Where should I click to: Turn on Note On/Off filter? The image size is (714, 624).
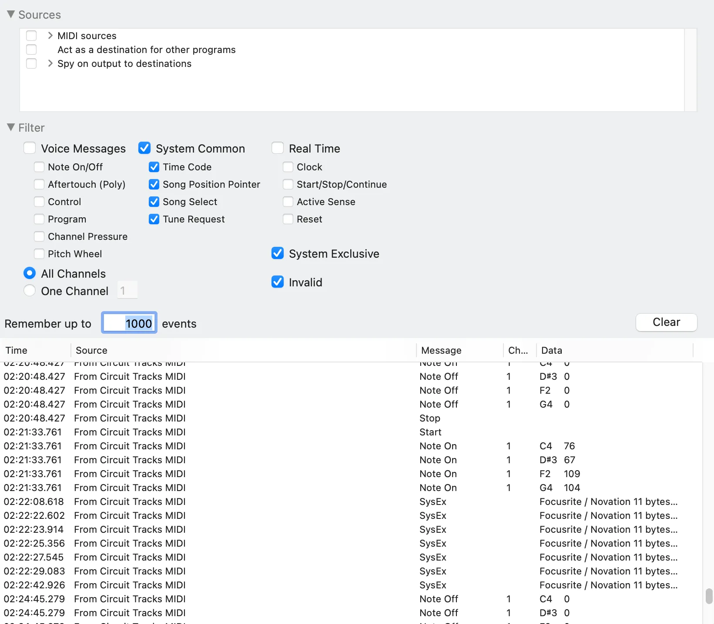[39, 167]
